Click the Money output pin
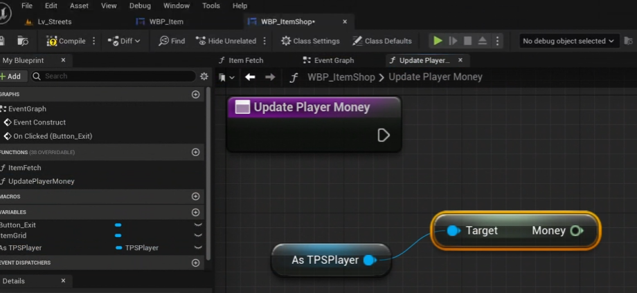This screenshot has width=637, height=293. point(577,231)
